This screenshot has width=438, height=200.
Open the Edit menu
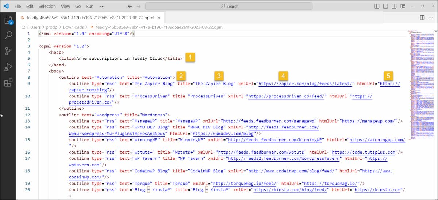[30, 6]
